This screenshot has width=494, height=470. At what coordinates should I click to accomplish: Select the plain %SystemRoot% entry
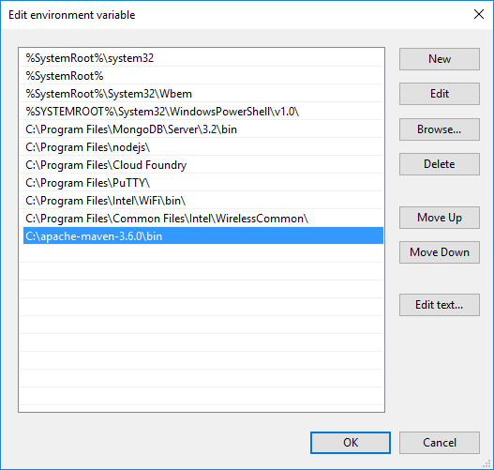pyautogui.click(x=203, y=76)
